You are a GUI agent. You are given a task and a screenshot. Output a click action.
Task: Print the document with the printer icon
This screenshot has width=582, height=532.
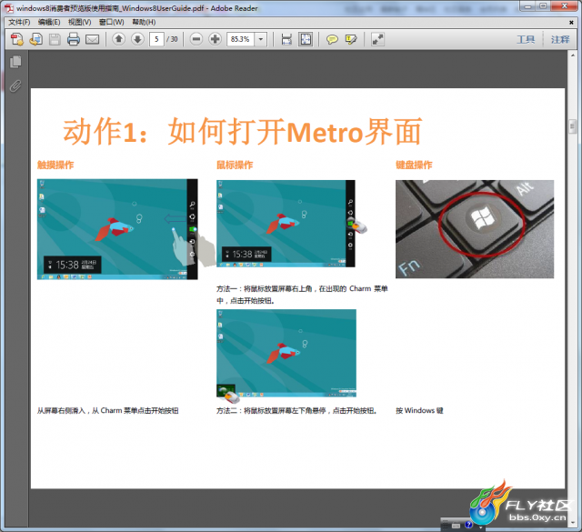[x=73, y=39]
